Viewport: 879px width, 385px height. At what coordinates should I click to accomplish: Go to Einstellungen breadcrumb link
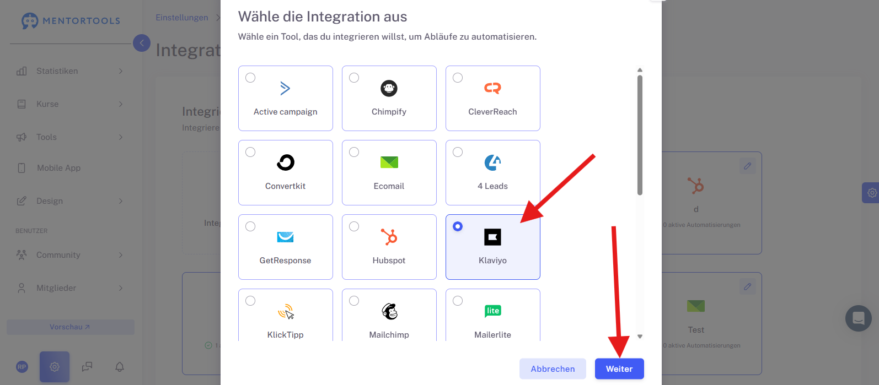pos(182,18)
